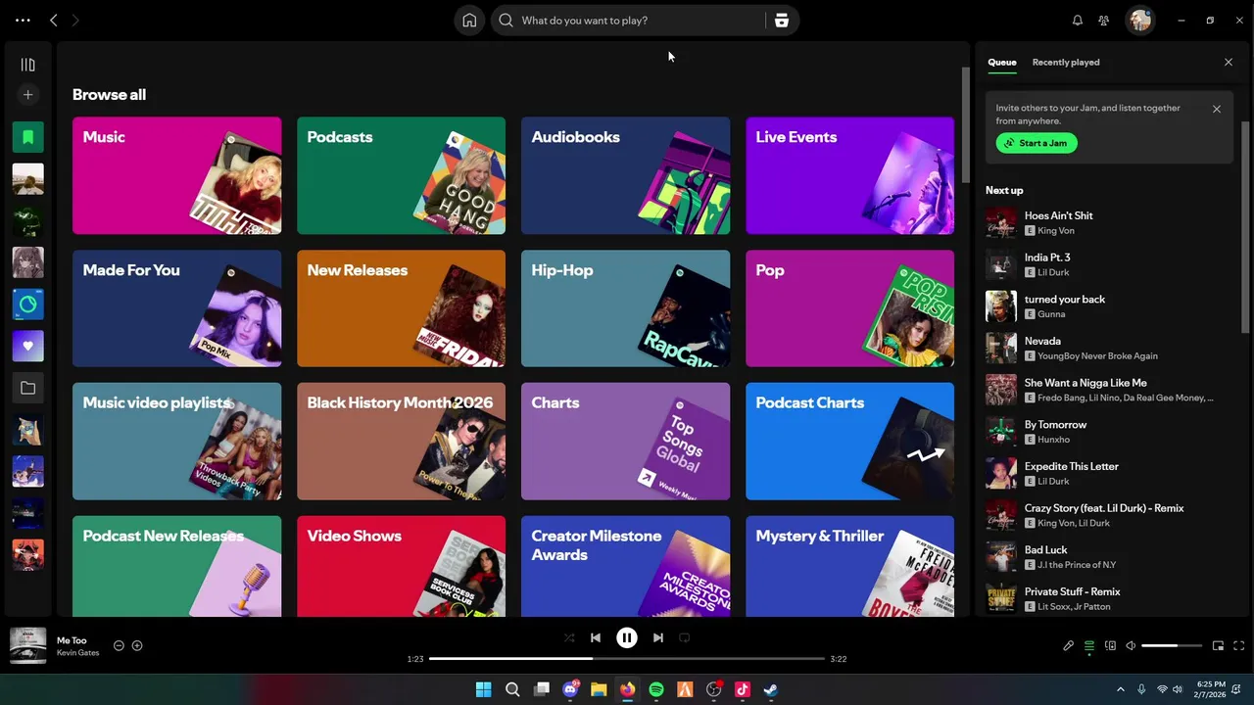Switch to the Recently played tab

(x=1065, y=62)
